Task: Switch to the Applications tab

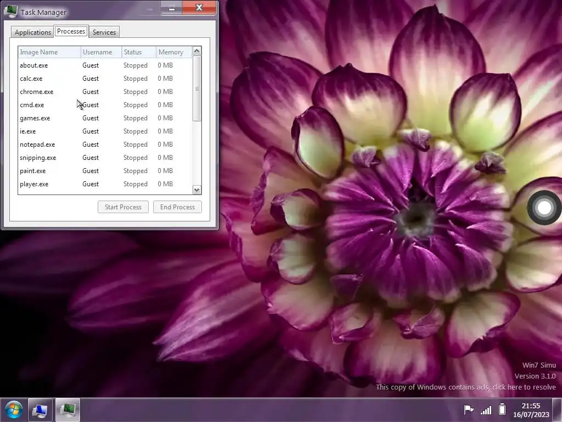Action: click(32, 32)
